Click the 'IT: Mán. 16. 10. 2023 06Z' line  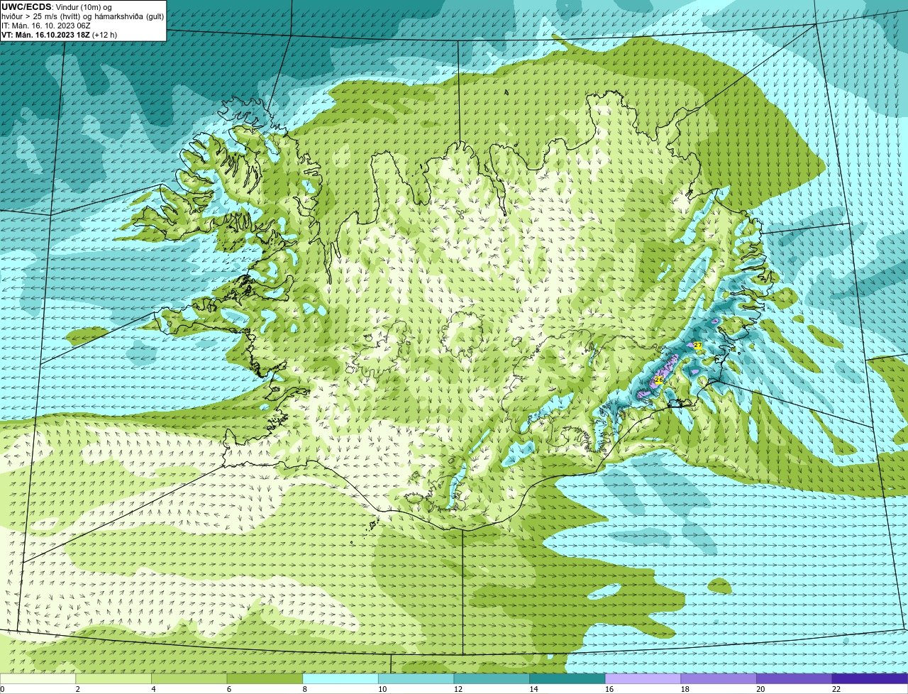pos(46,26)
